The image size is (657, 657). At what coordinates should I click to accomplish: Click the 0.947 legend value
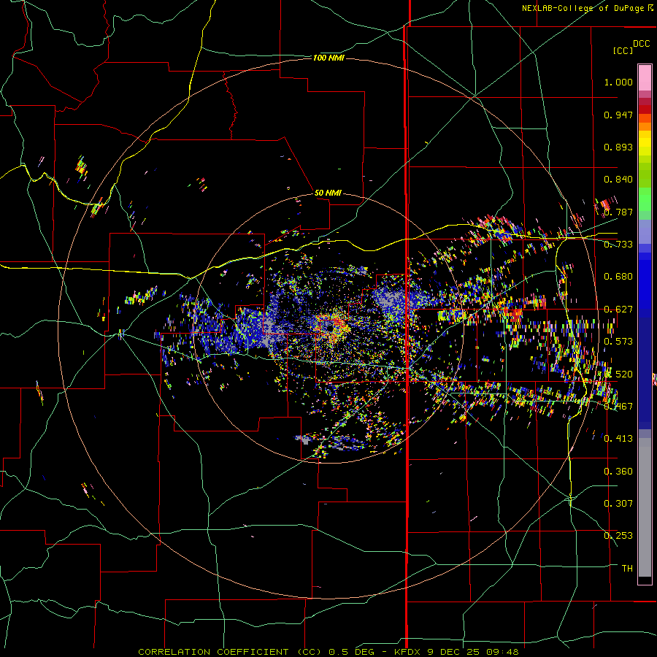[x=618, y=115]
